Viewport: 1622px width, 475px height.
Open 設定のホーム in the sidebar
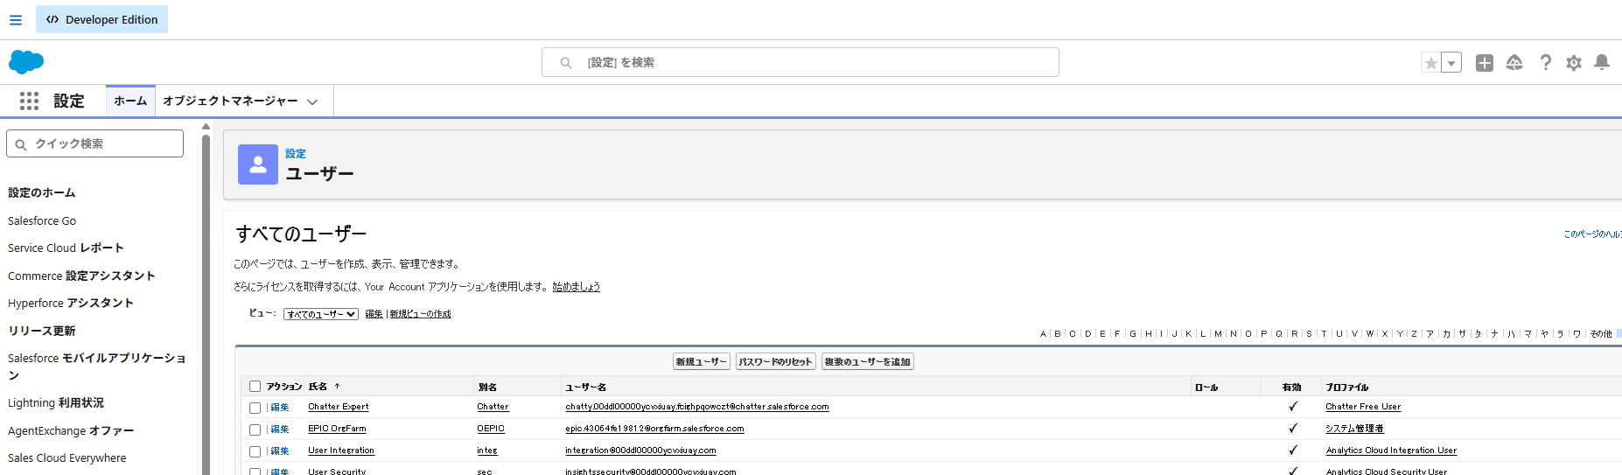coord(42,192)
